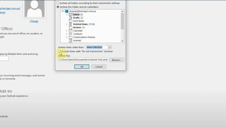Click the Drafts folder icon
Viewport: 226px width, 127px height.
coord(71,18)
